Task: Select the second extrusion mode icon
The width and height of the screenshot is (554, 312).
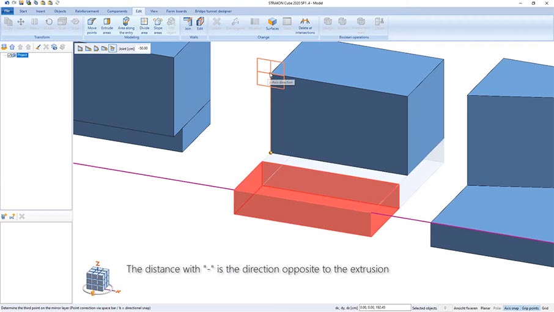Action: [x=88, y=48]
